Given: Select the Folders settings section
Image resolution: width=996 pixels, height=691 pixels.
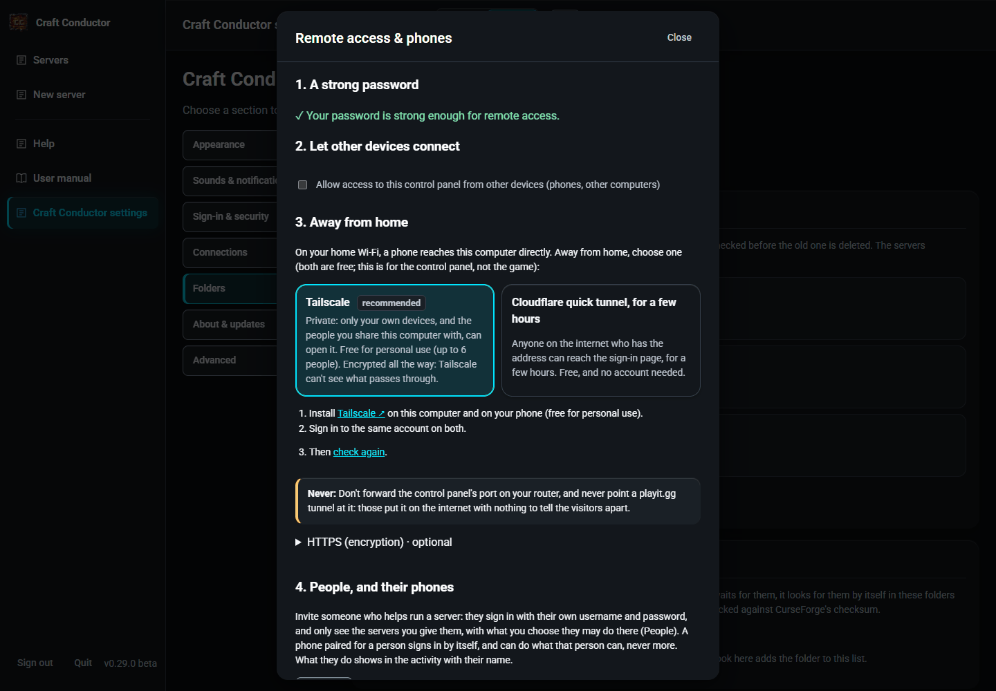Looking at the screenshot, I should coord(230,288).
